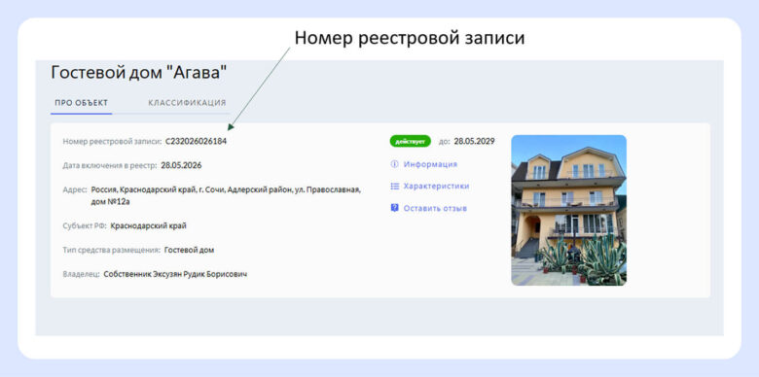Open the guest house photo thumbnail
759x377 pixels.
[x=569, y=210]
